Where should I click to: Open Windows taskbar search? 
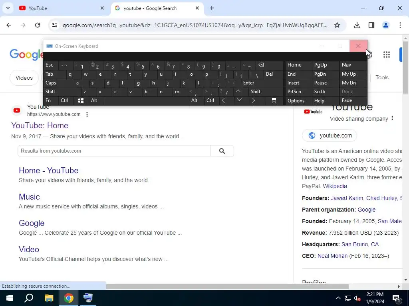coord(29,298)
